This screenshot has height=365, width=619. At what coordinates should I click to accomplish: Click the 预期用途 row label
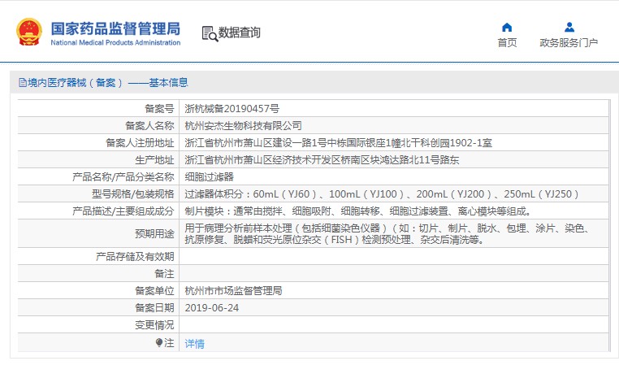coord(154,234)
